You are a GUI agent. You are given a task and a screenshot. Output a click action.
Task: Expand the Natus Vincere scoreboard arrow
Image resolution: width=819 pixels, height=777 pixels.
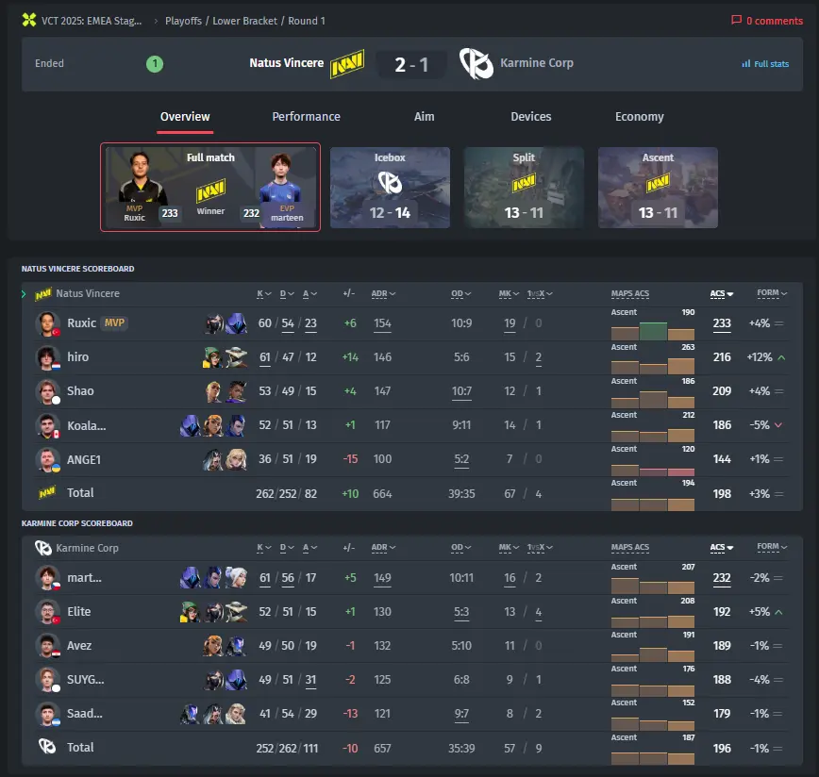click(24, 294)
